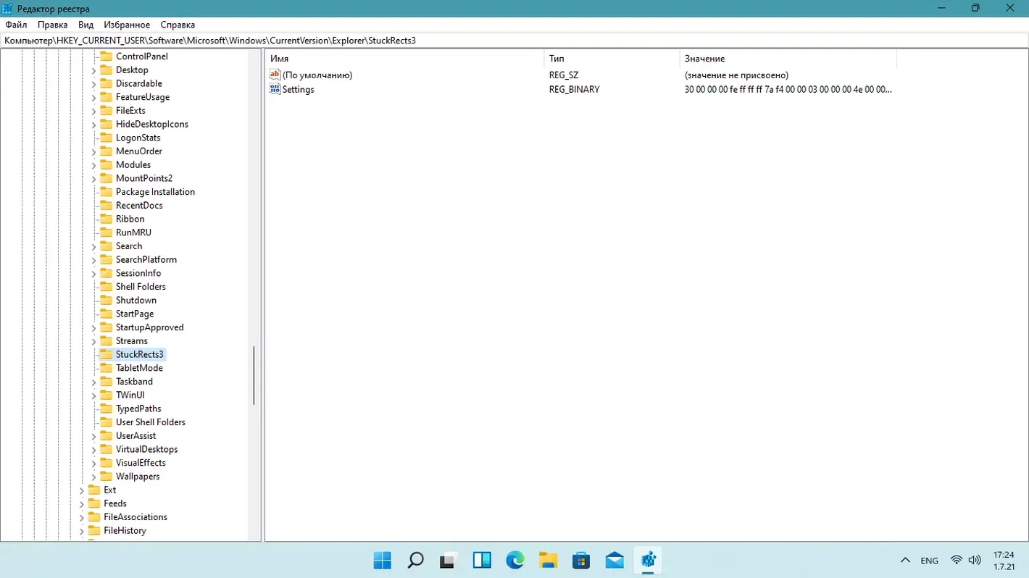This screenshot has width=1029, height=578.
Task: Click the ENG language indicator
Action: tap(929, 560)
